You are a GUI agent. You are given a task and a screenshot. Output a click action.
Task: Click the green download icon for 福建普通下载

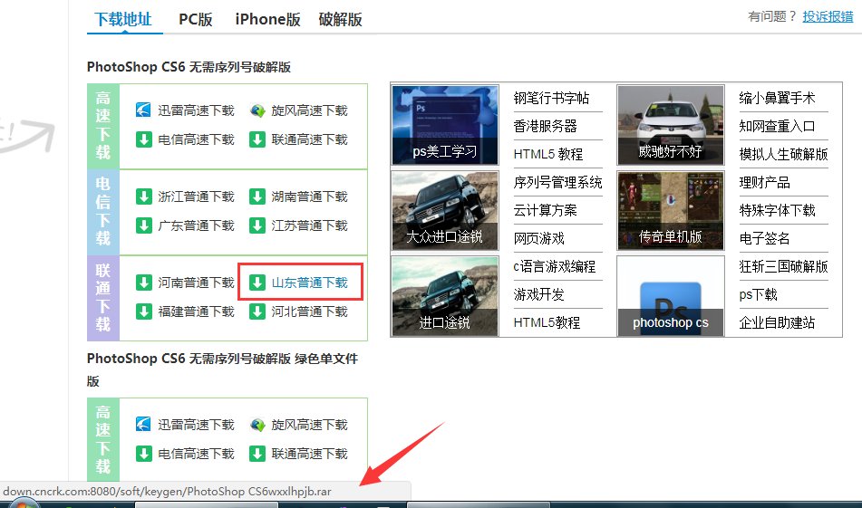click(x=143, y=312)
